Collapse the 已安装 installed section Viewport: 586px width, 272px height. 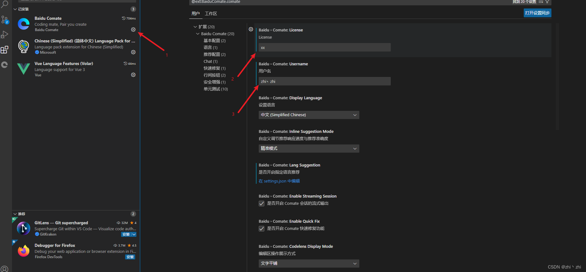click(x=15, y=9)
